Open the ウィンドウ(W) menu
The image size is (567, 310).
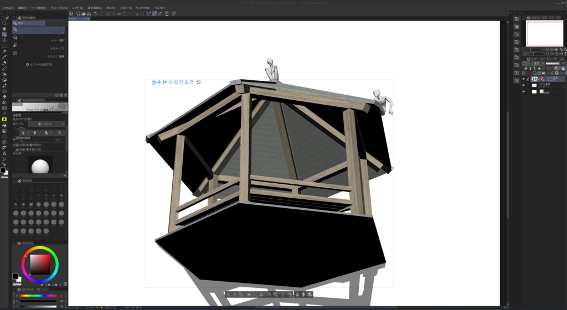click(x=143, y=8)
